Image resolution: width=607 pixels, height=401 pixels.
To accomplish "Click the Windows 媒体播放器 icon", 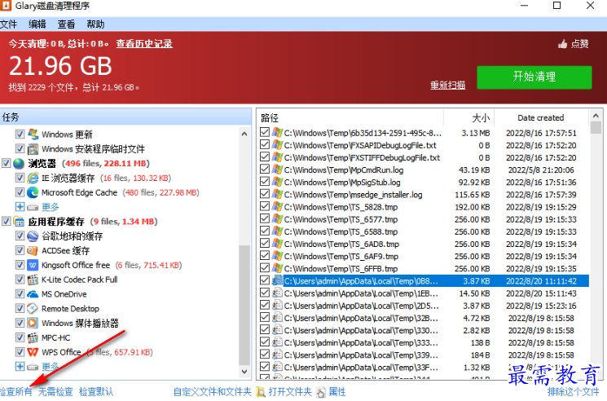I will pos(33,323).
